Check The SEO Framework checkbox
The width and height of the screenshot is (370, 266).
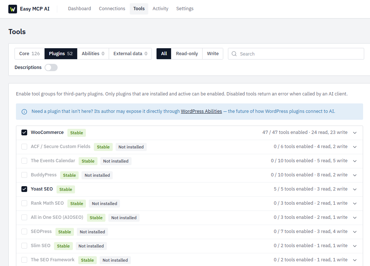(24, 260)
